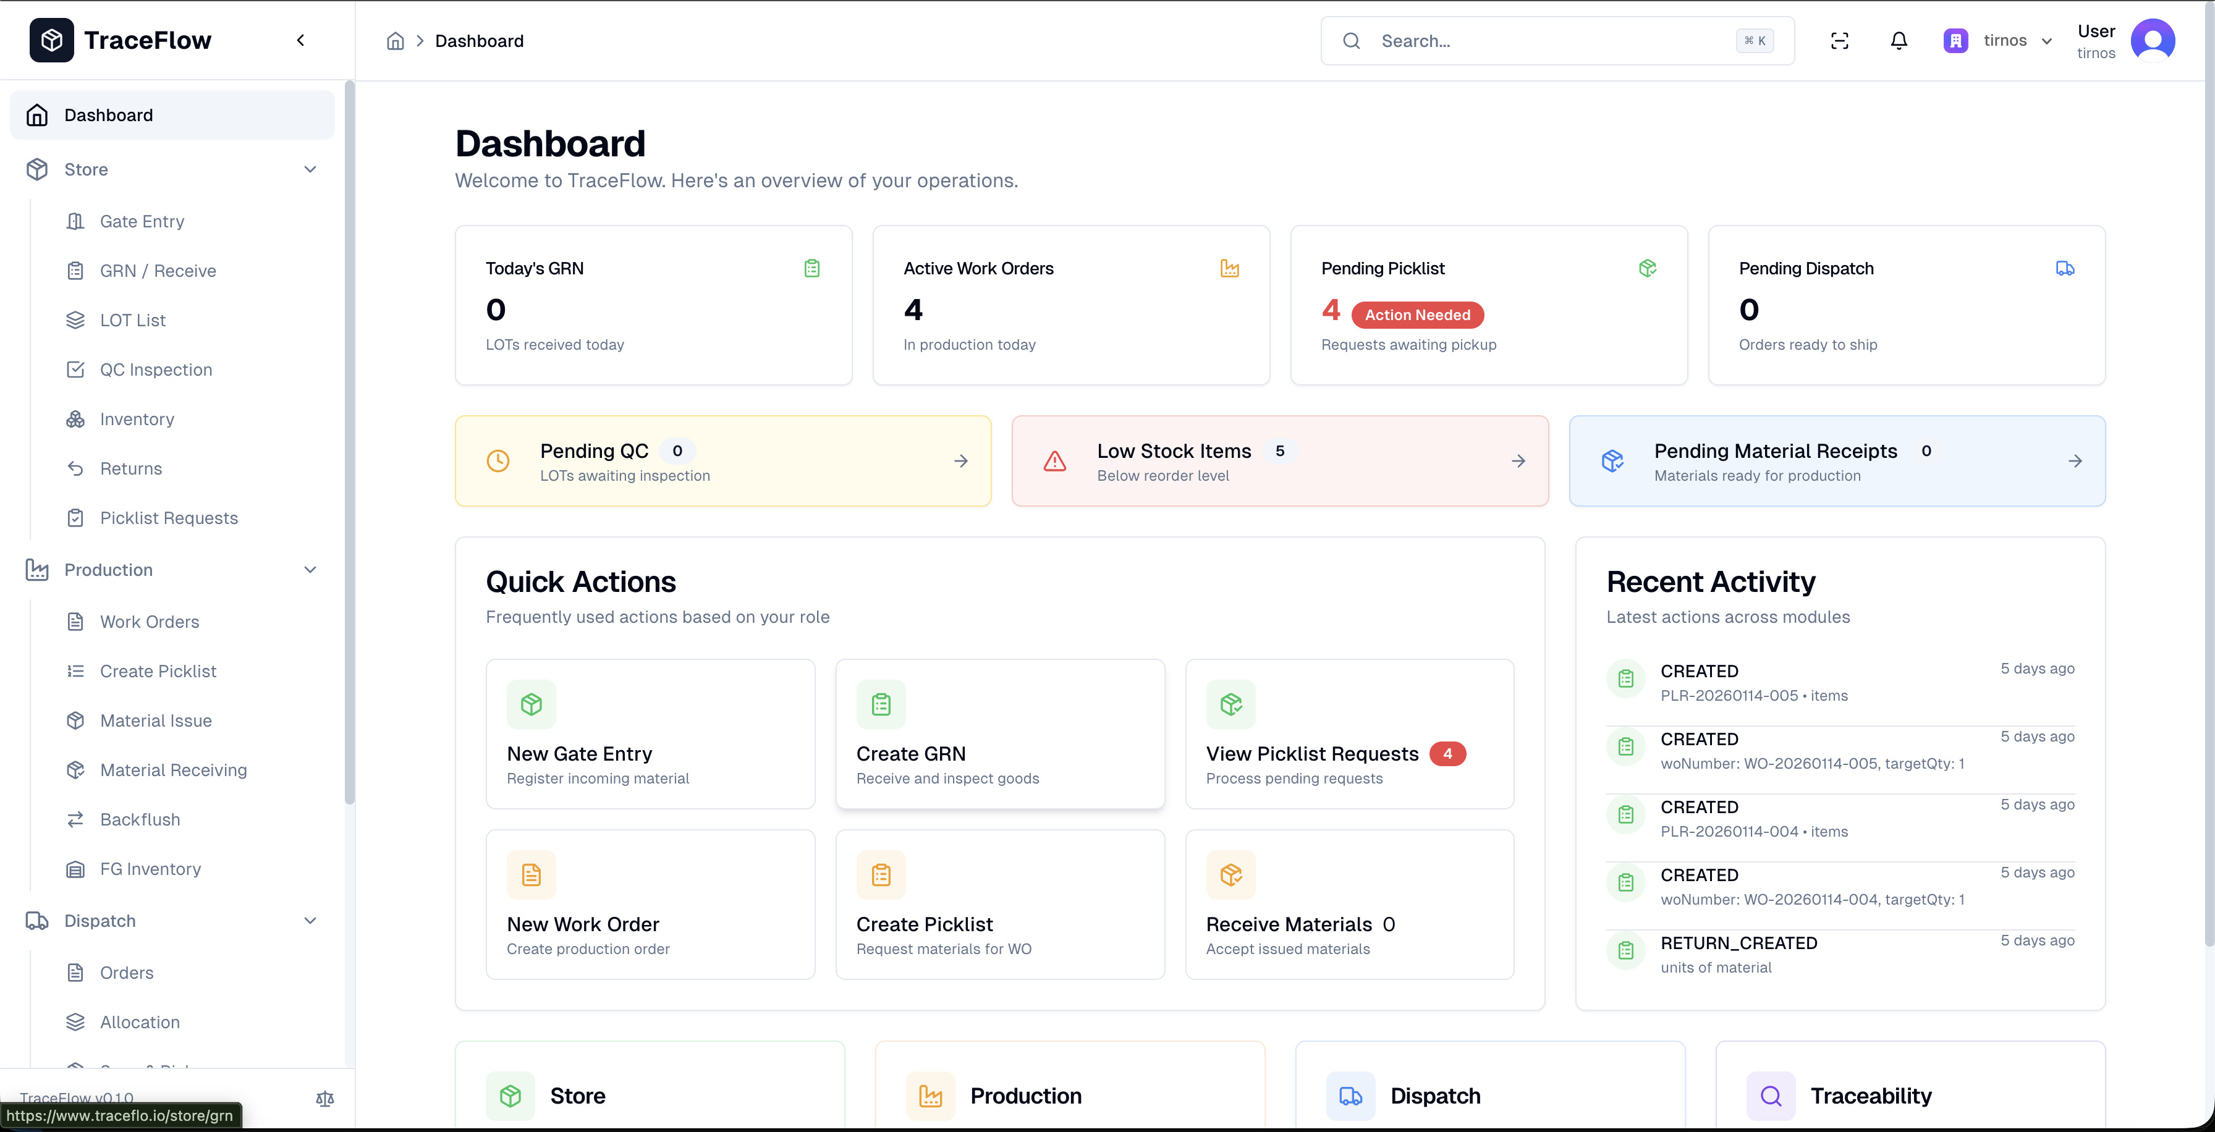Click the Pending QC clock icon

click(x=498, y=462)
